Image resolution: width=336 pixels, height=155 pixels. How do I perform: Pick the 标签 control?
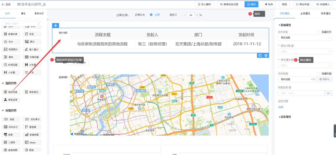tap(32, 34)
